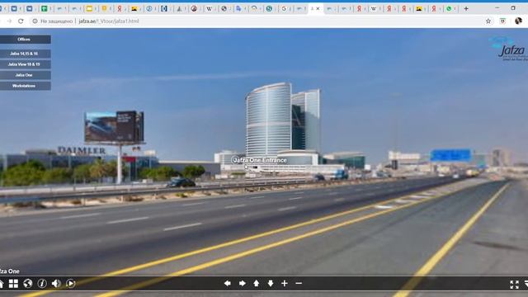Viewport: 528px width, 297px height.
Task: Toggle fullscreen mode of the tour
Action: (x=514, y=285)
